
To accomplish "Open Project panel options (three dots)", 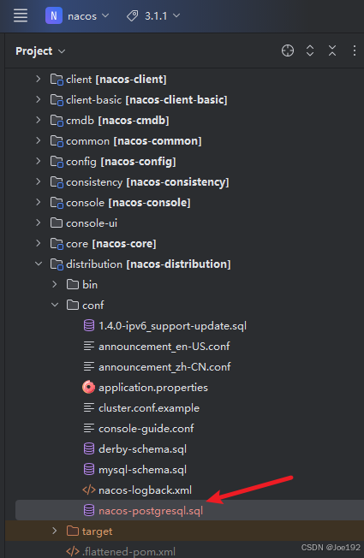I will click(354, 50).
